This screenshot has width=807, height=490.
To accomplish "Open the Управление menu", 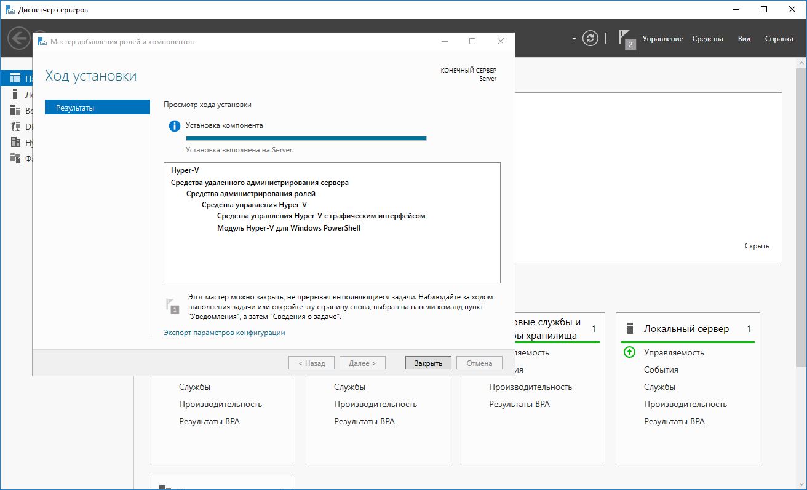I will coord(662,39).
